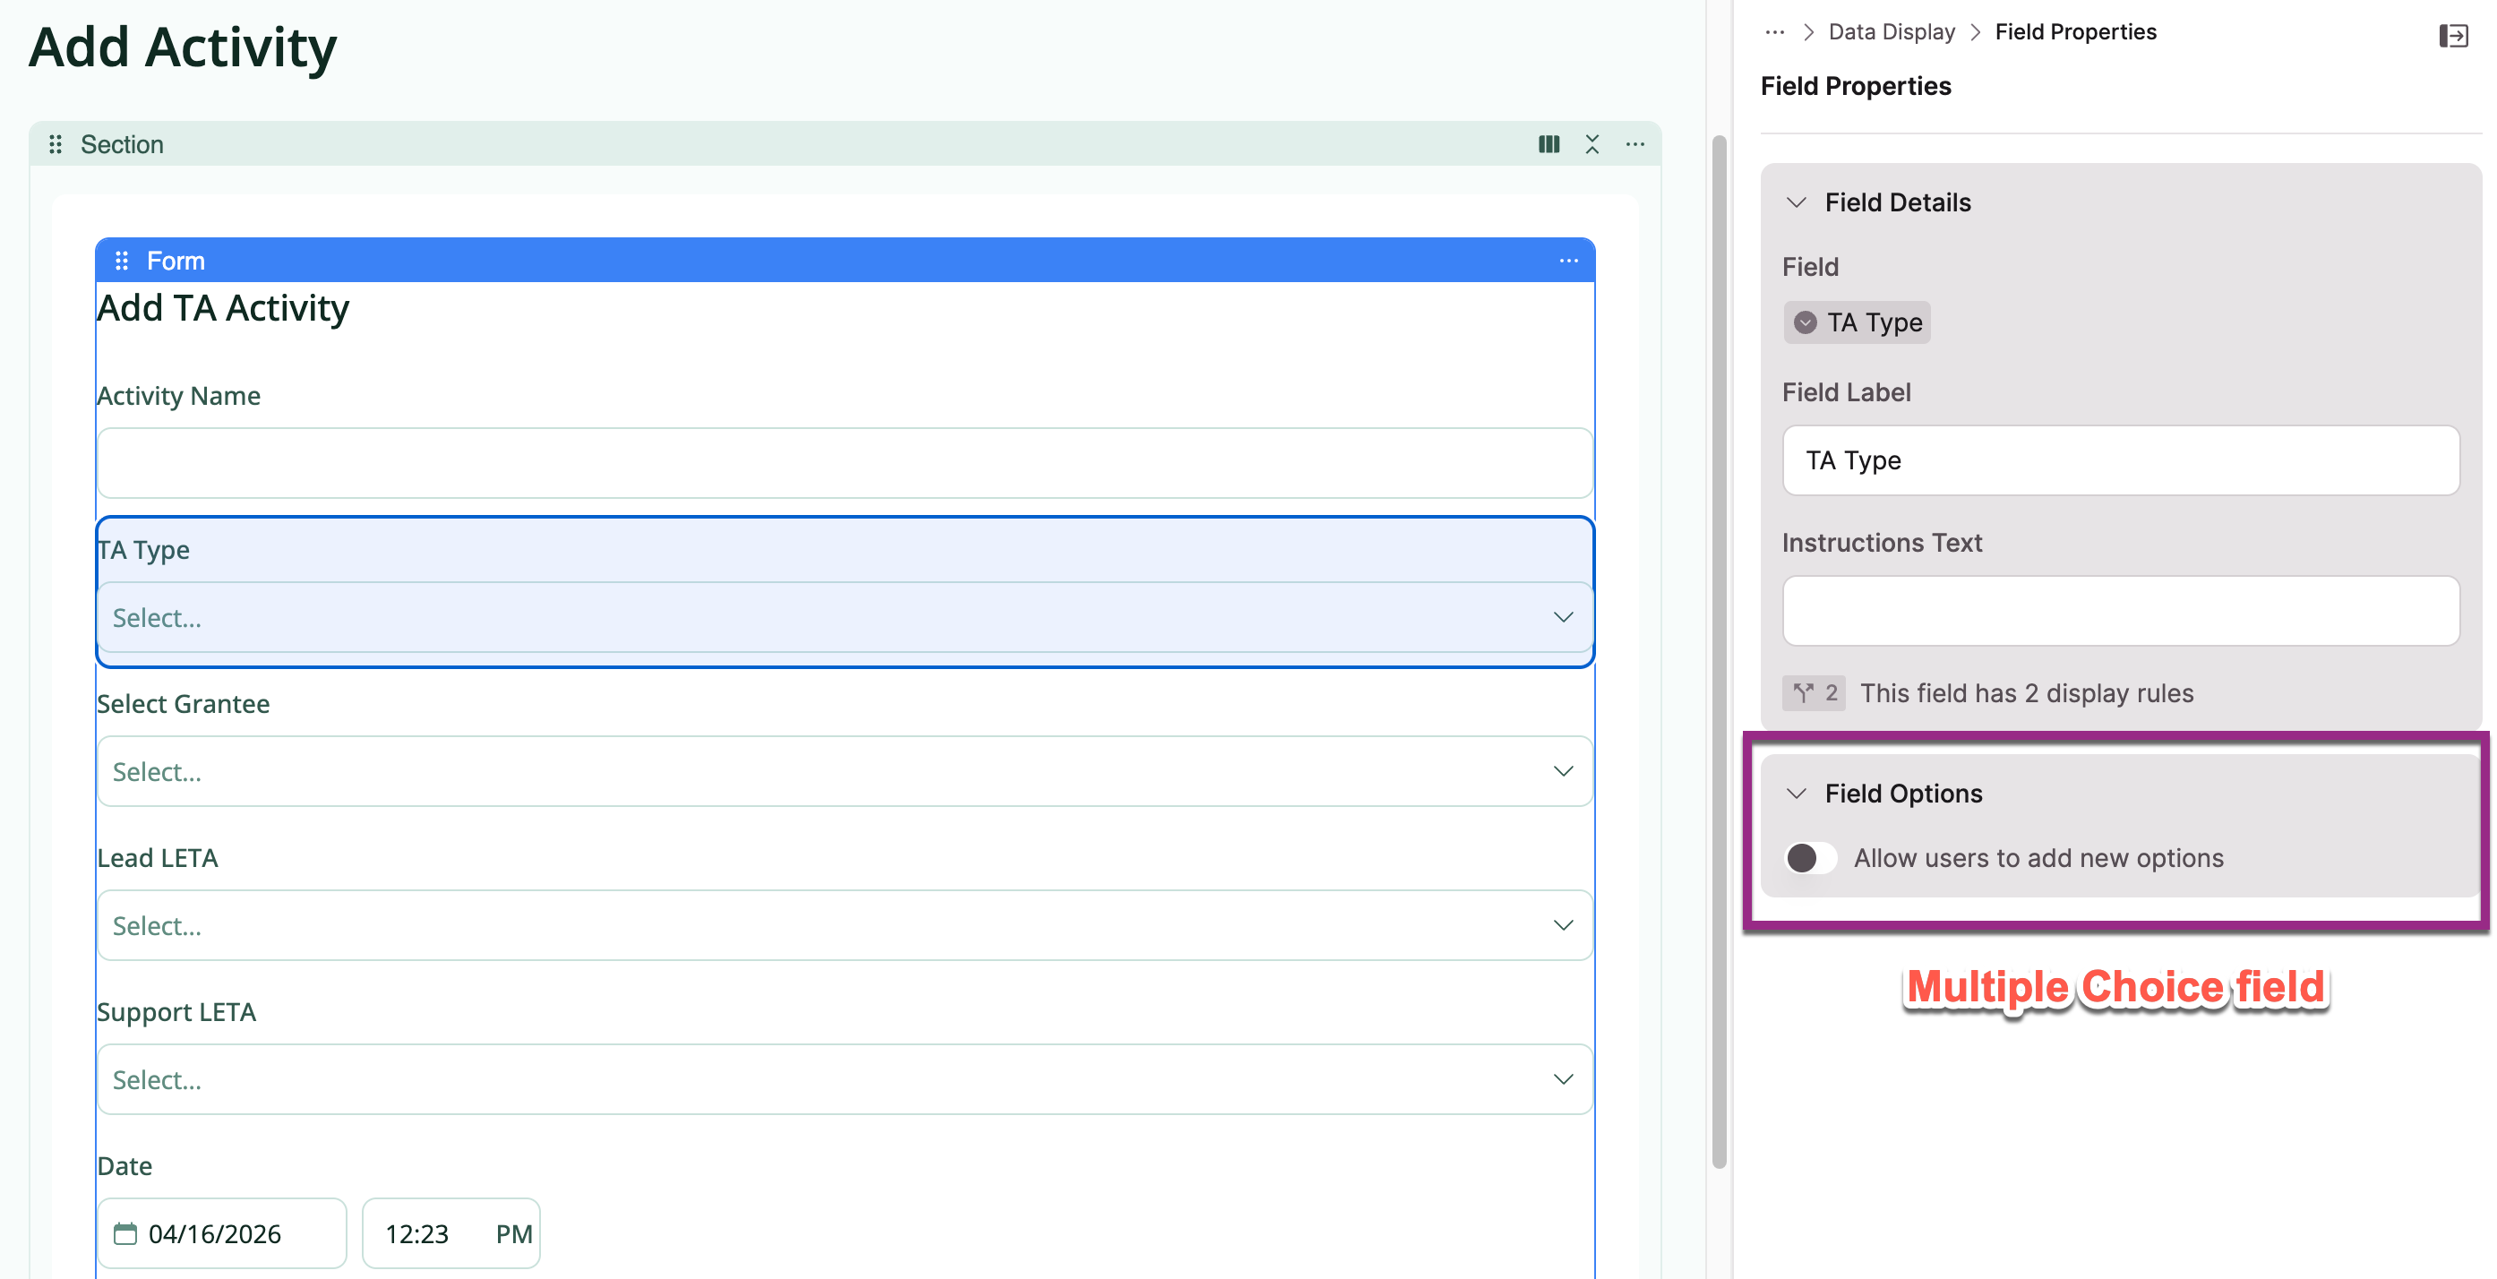This screenshot has height=1279, width=2497.
Task: Collapse the Field Details section
Action: click(x=1796, y=202)
